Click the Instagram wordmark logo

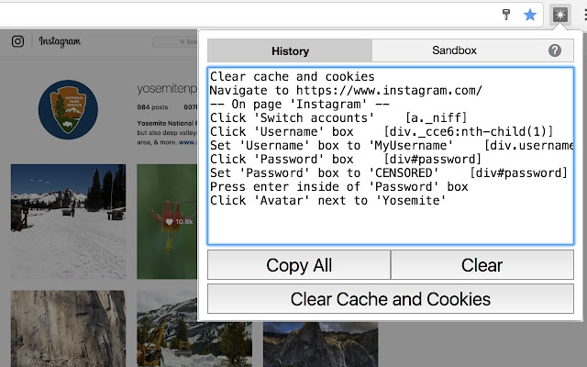click(x=60, y=41)
